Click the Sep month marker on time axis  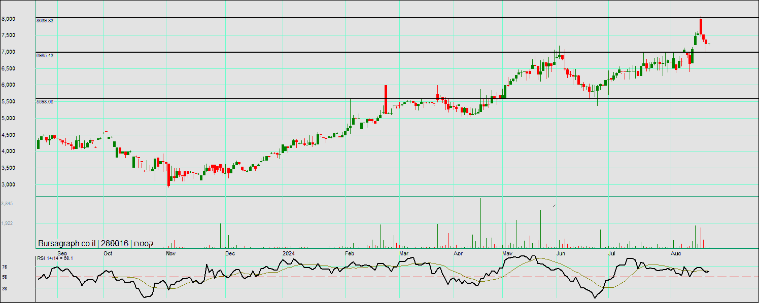[x=62, y=253]
